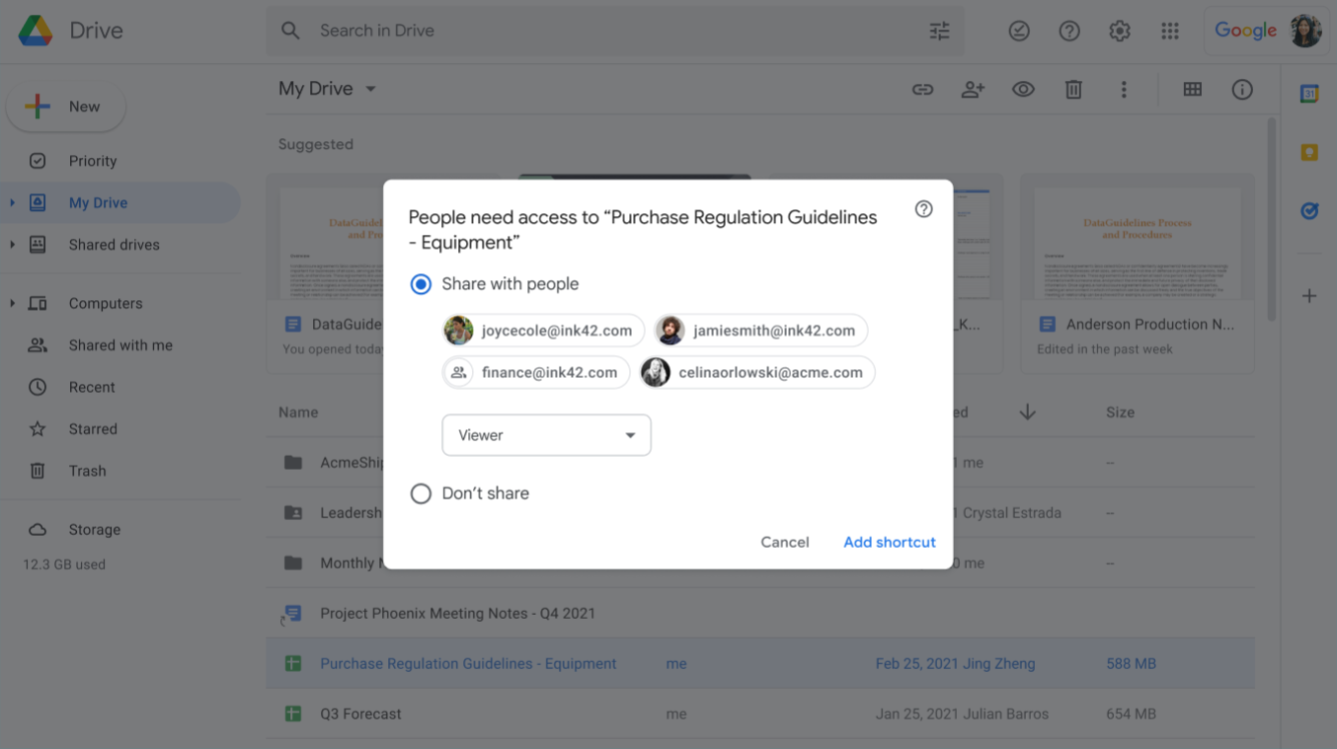1337x749 pixels.
Task: Click the joycecole@ink42.com chip
Action: pos(543,331)
